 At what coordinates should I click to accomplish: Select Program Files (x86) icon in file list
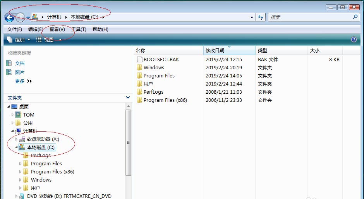(x=139, y=100)
